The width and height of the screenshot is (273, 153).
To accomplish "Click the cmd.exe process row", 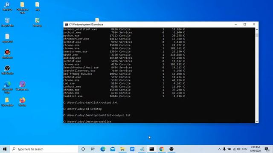I will (x=124, y=83).
